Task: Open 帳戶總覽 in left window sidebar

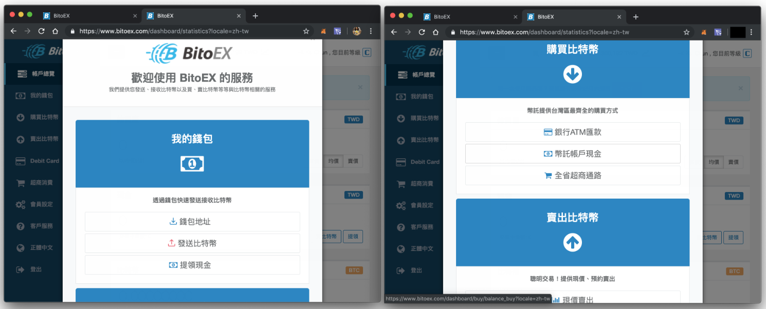Action: point(33,74)
